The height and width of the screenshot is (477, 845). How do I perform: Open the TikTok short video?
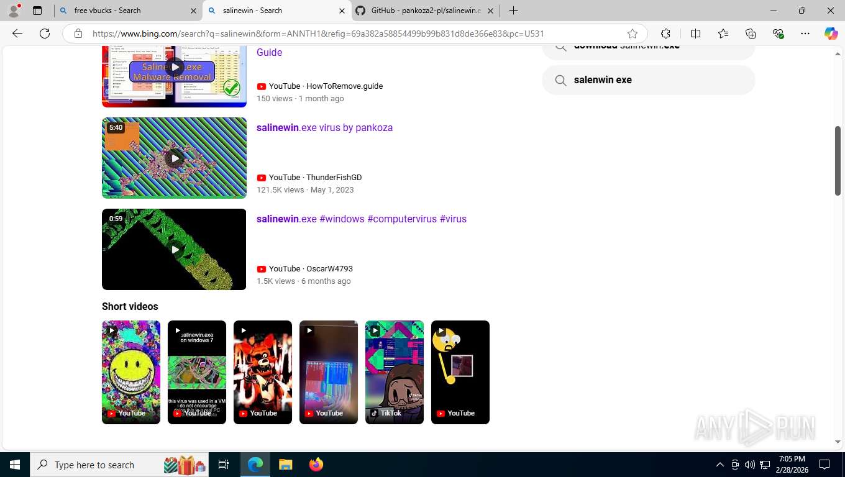coord(395,372)
